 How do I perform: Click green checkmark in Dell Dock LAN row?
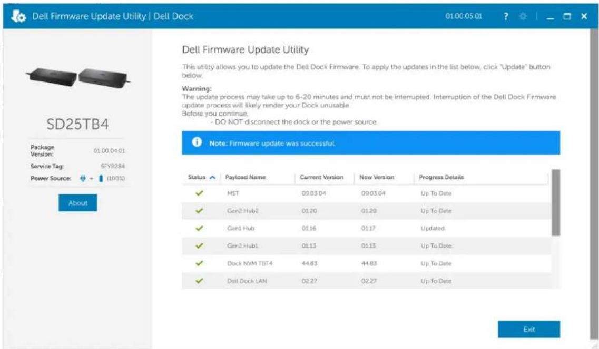(x=199, y=281)
